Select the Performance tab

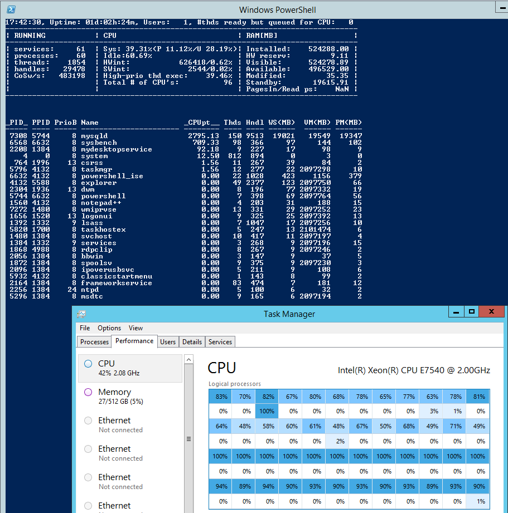point(134,341)
